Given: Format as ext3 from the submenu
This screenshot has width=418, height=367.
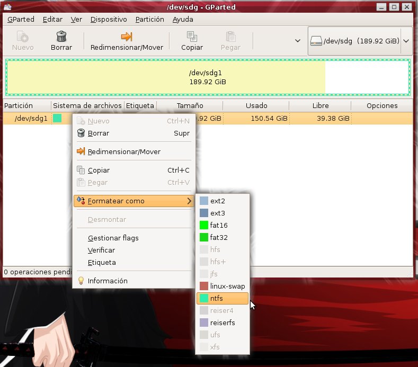Looking at the screenshot, I should click(223, 213).
